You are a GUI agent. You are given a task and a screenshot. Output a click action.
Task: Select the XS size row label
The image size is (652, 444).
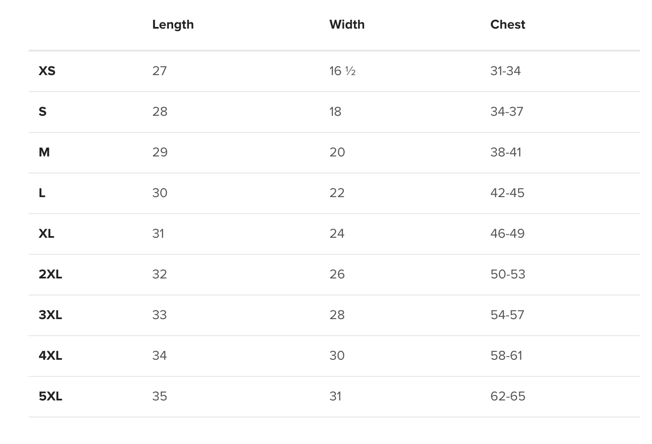(47, 71)
